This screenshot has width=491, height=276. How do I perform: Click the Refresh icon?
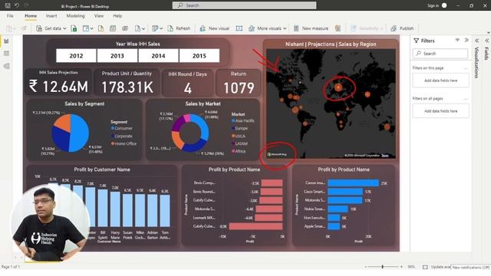point(170,28)
